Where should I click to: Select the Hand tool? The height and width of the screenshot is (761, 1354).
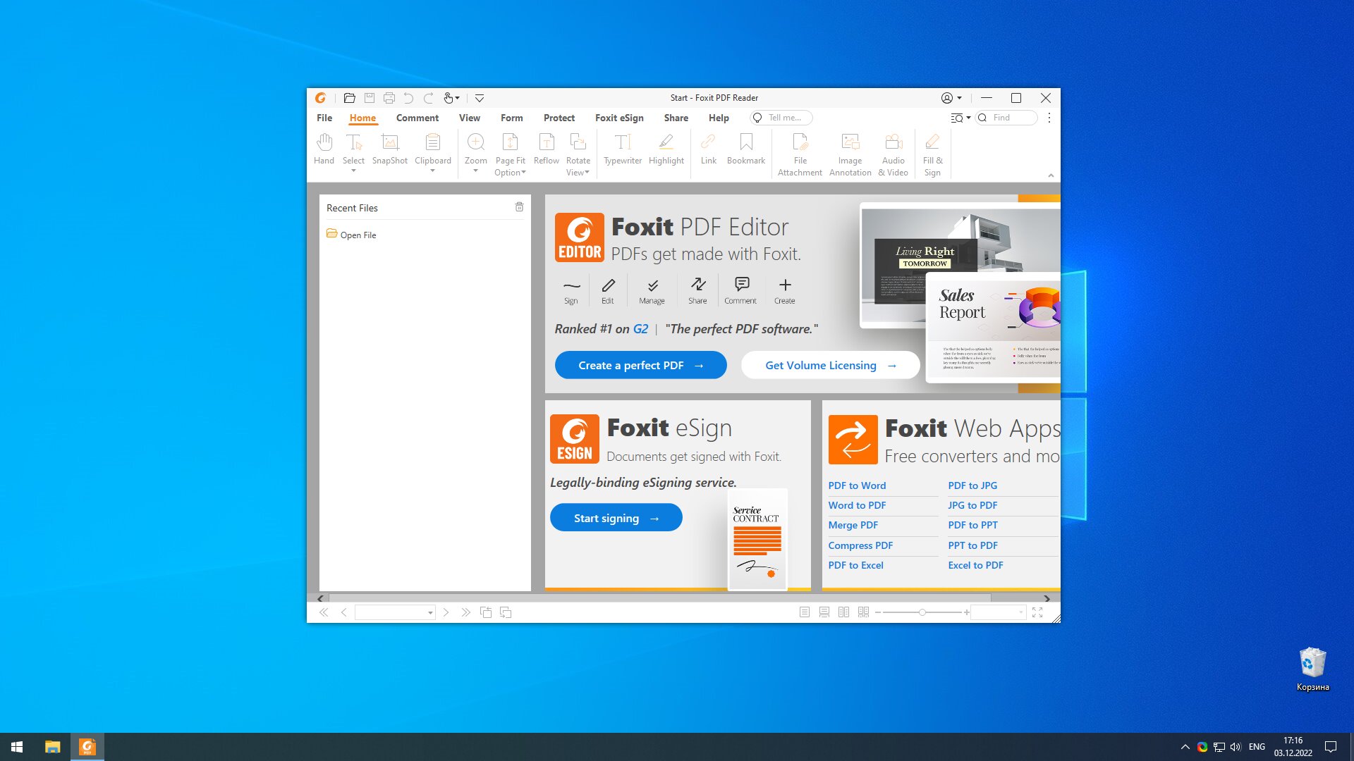pyautogui.click(x=324, y=149)
